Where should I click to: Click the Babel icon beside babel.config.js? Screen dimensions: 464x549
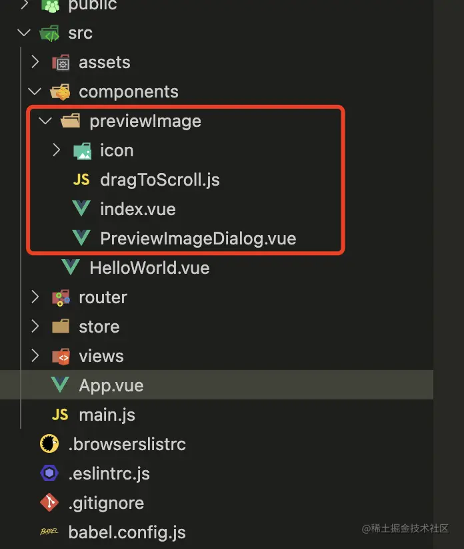coord(49,532)
